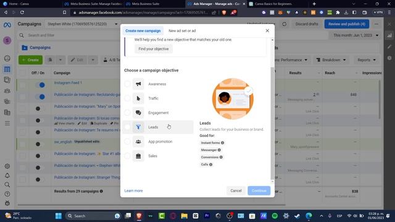Click the bug report icon in sidebar

[x=7, y=203]
